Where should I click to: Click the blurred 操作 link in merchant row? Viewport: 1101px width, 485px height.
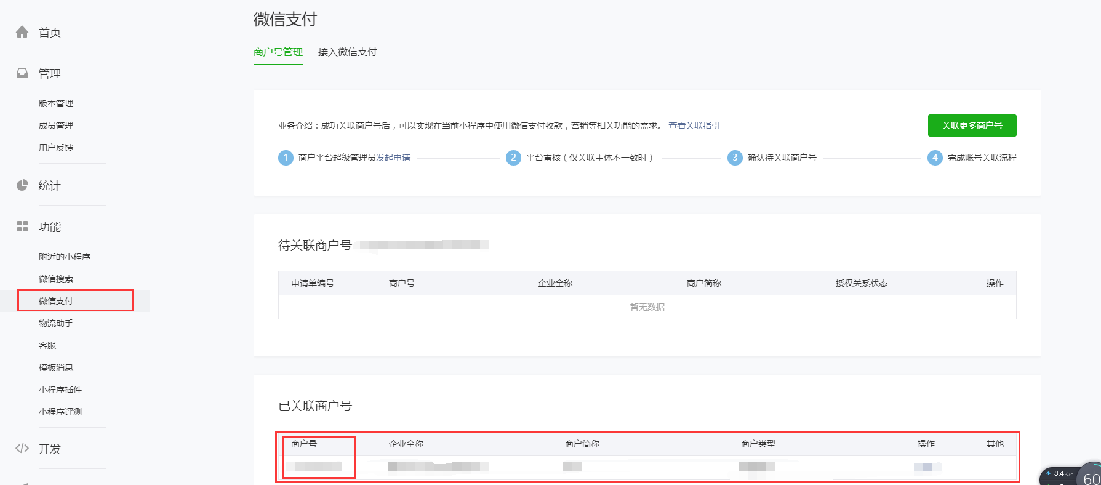pos(927,467)
